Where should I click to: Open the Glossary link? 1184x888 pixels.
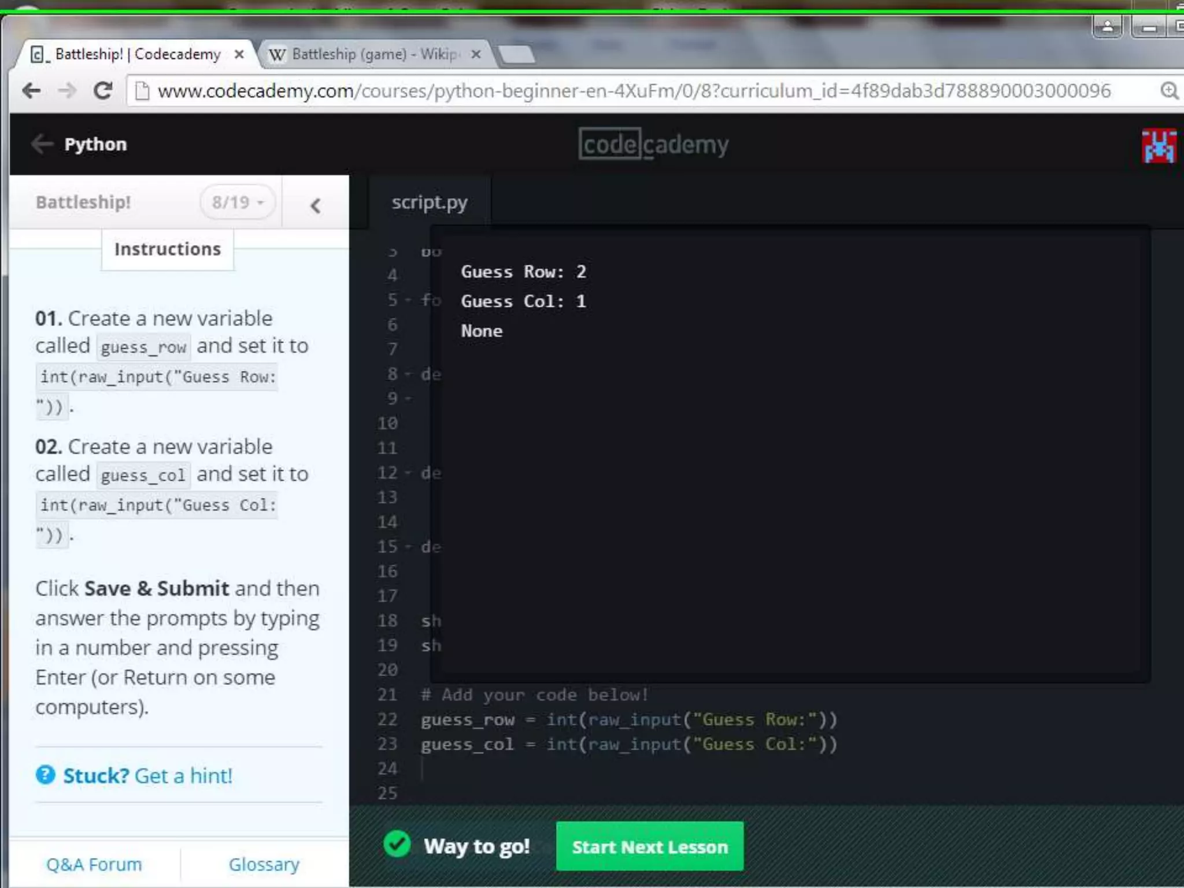coord(264,864)
